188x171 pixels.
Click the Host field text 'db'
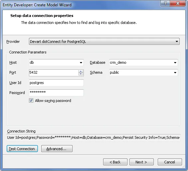click(32, 62)
